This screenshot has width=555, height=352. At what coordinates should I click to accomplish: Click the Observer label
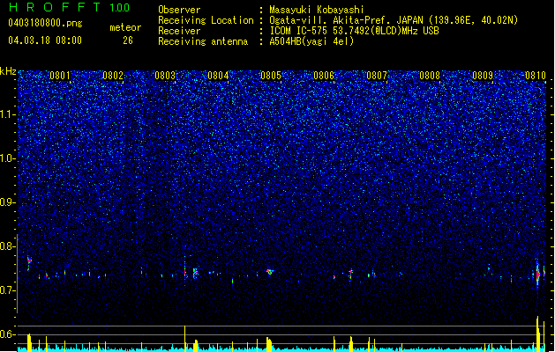click(x=179, y=10)
